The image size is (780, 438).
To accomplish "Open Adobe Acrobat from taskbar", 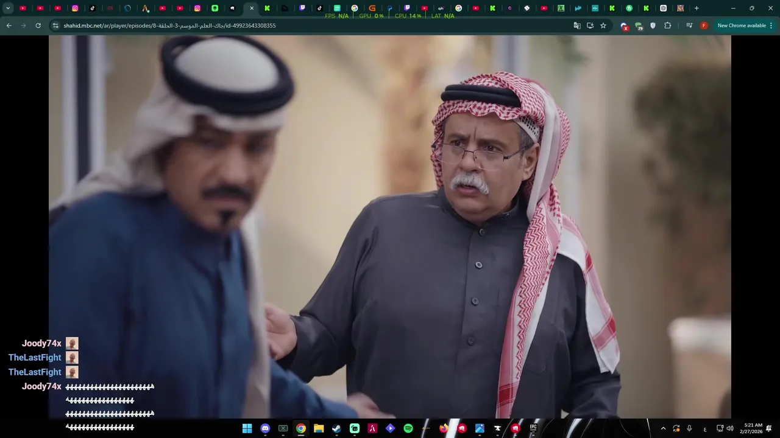I will [x=372, y=428].
